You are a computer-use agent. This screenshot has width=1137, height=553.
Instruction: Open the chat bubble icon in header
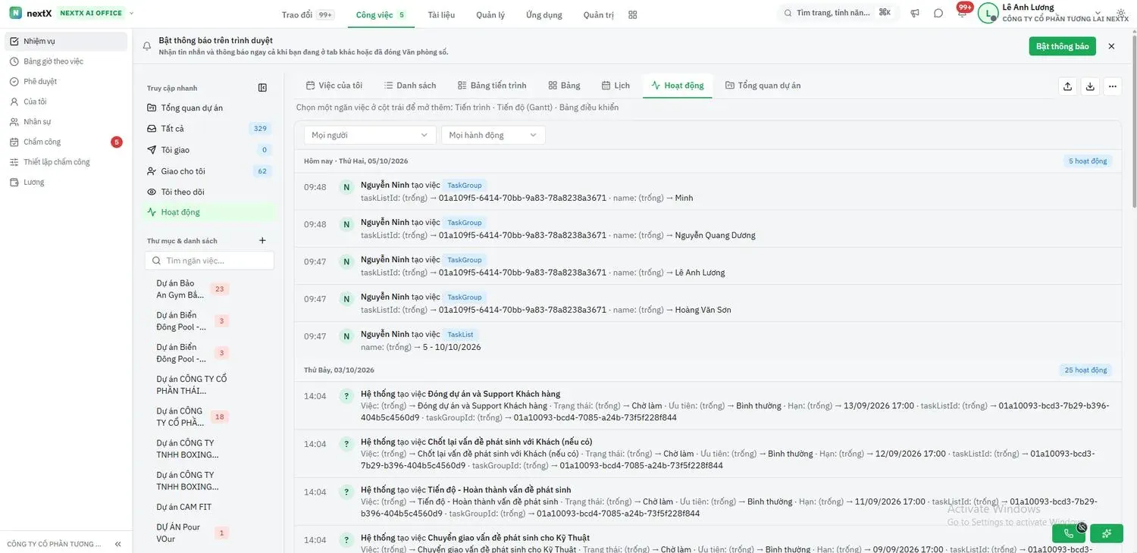tap(938, 14)
